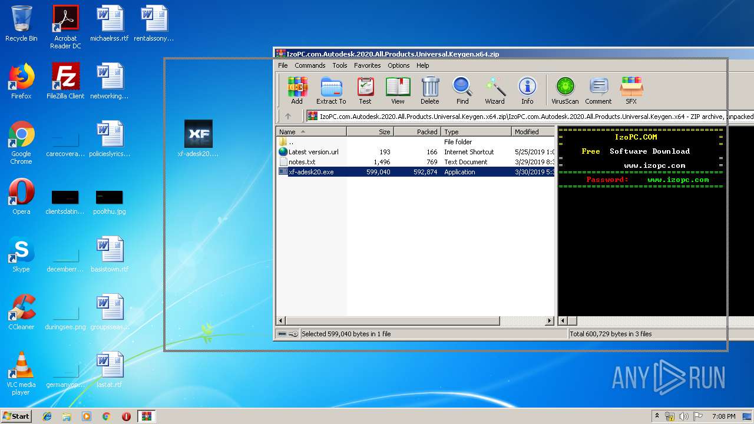Image resolution: width=754 pixels, height=424 pixels.
Task: Open the basistown.rtf desktop file
Action: coord(110,254)
